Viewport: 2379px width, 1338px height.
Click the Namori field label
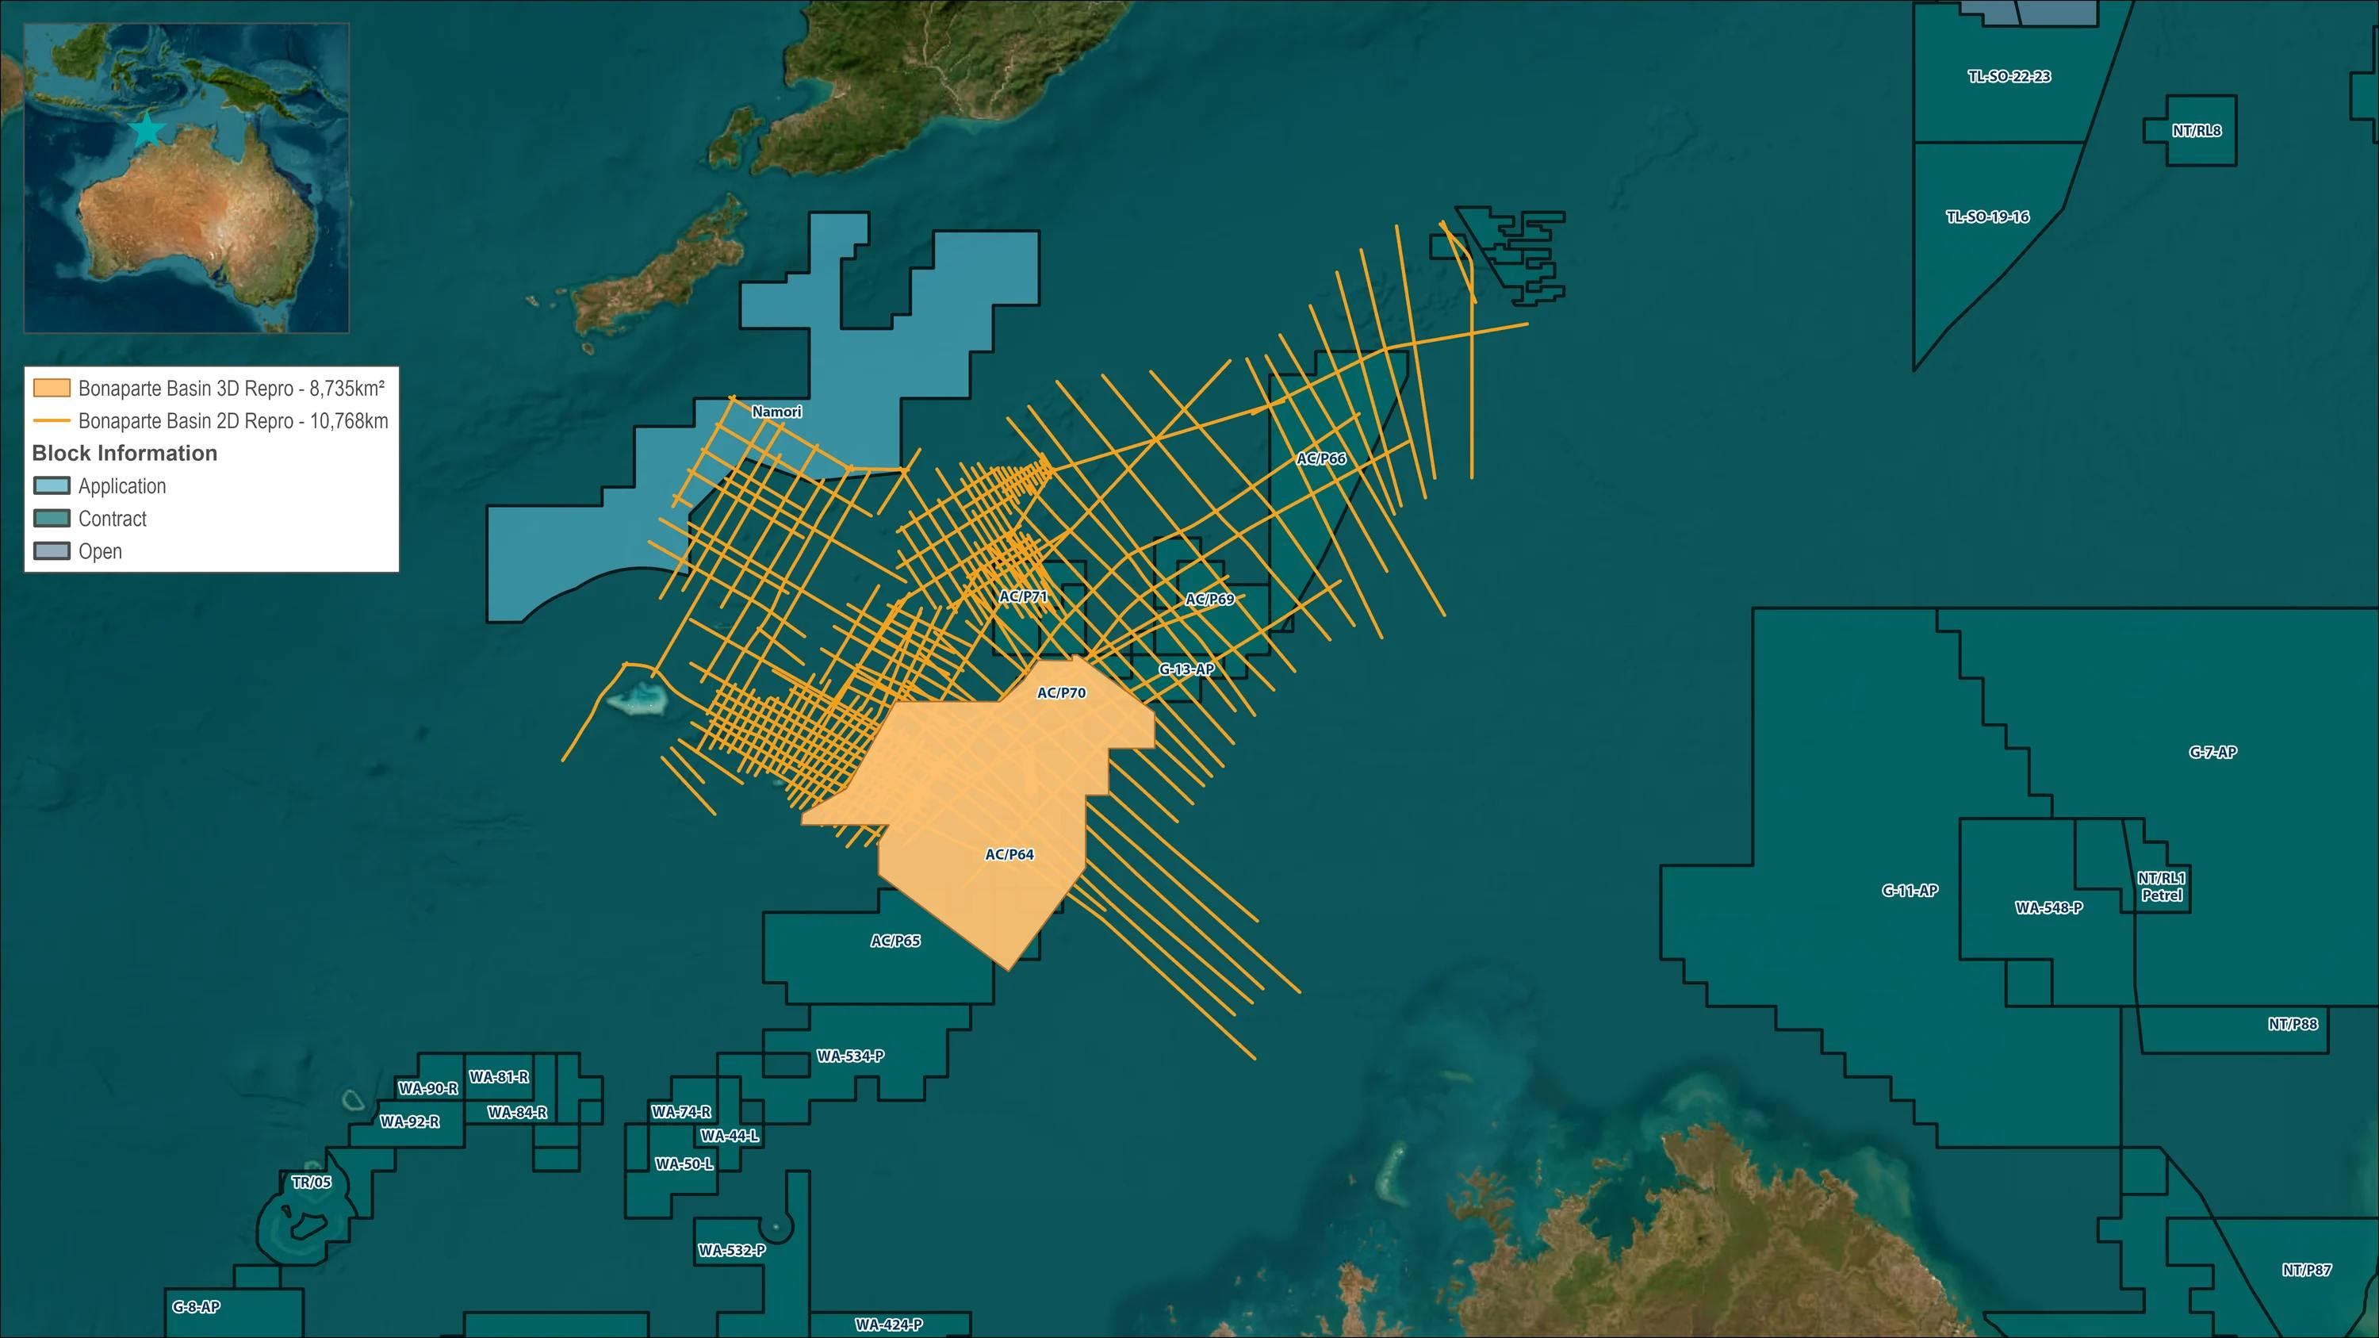776,412
